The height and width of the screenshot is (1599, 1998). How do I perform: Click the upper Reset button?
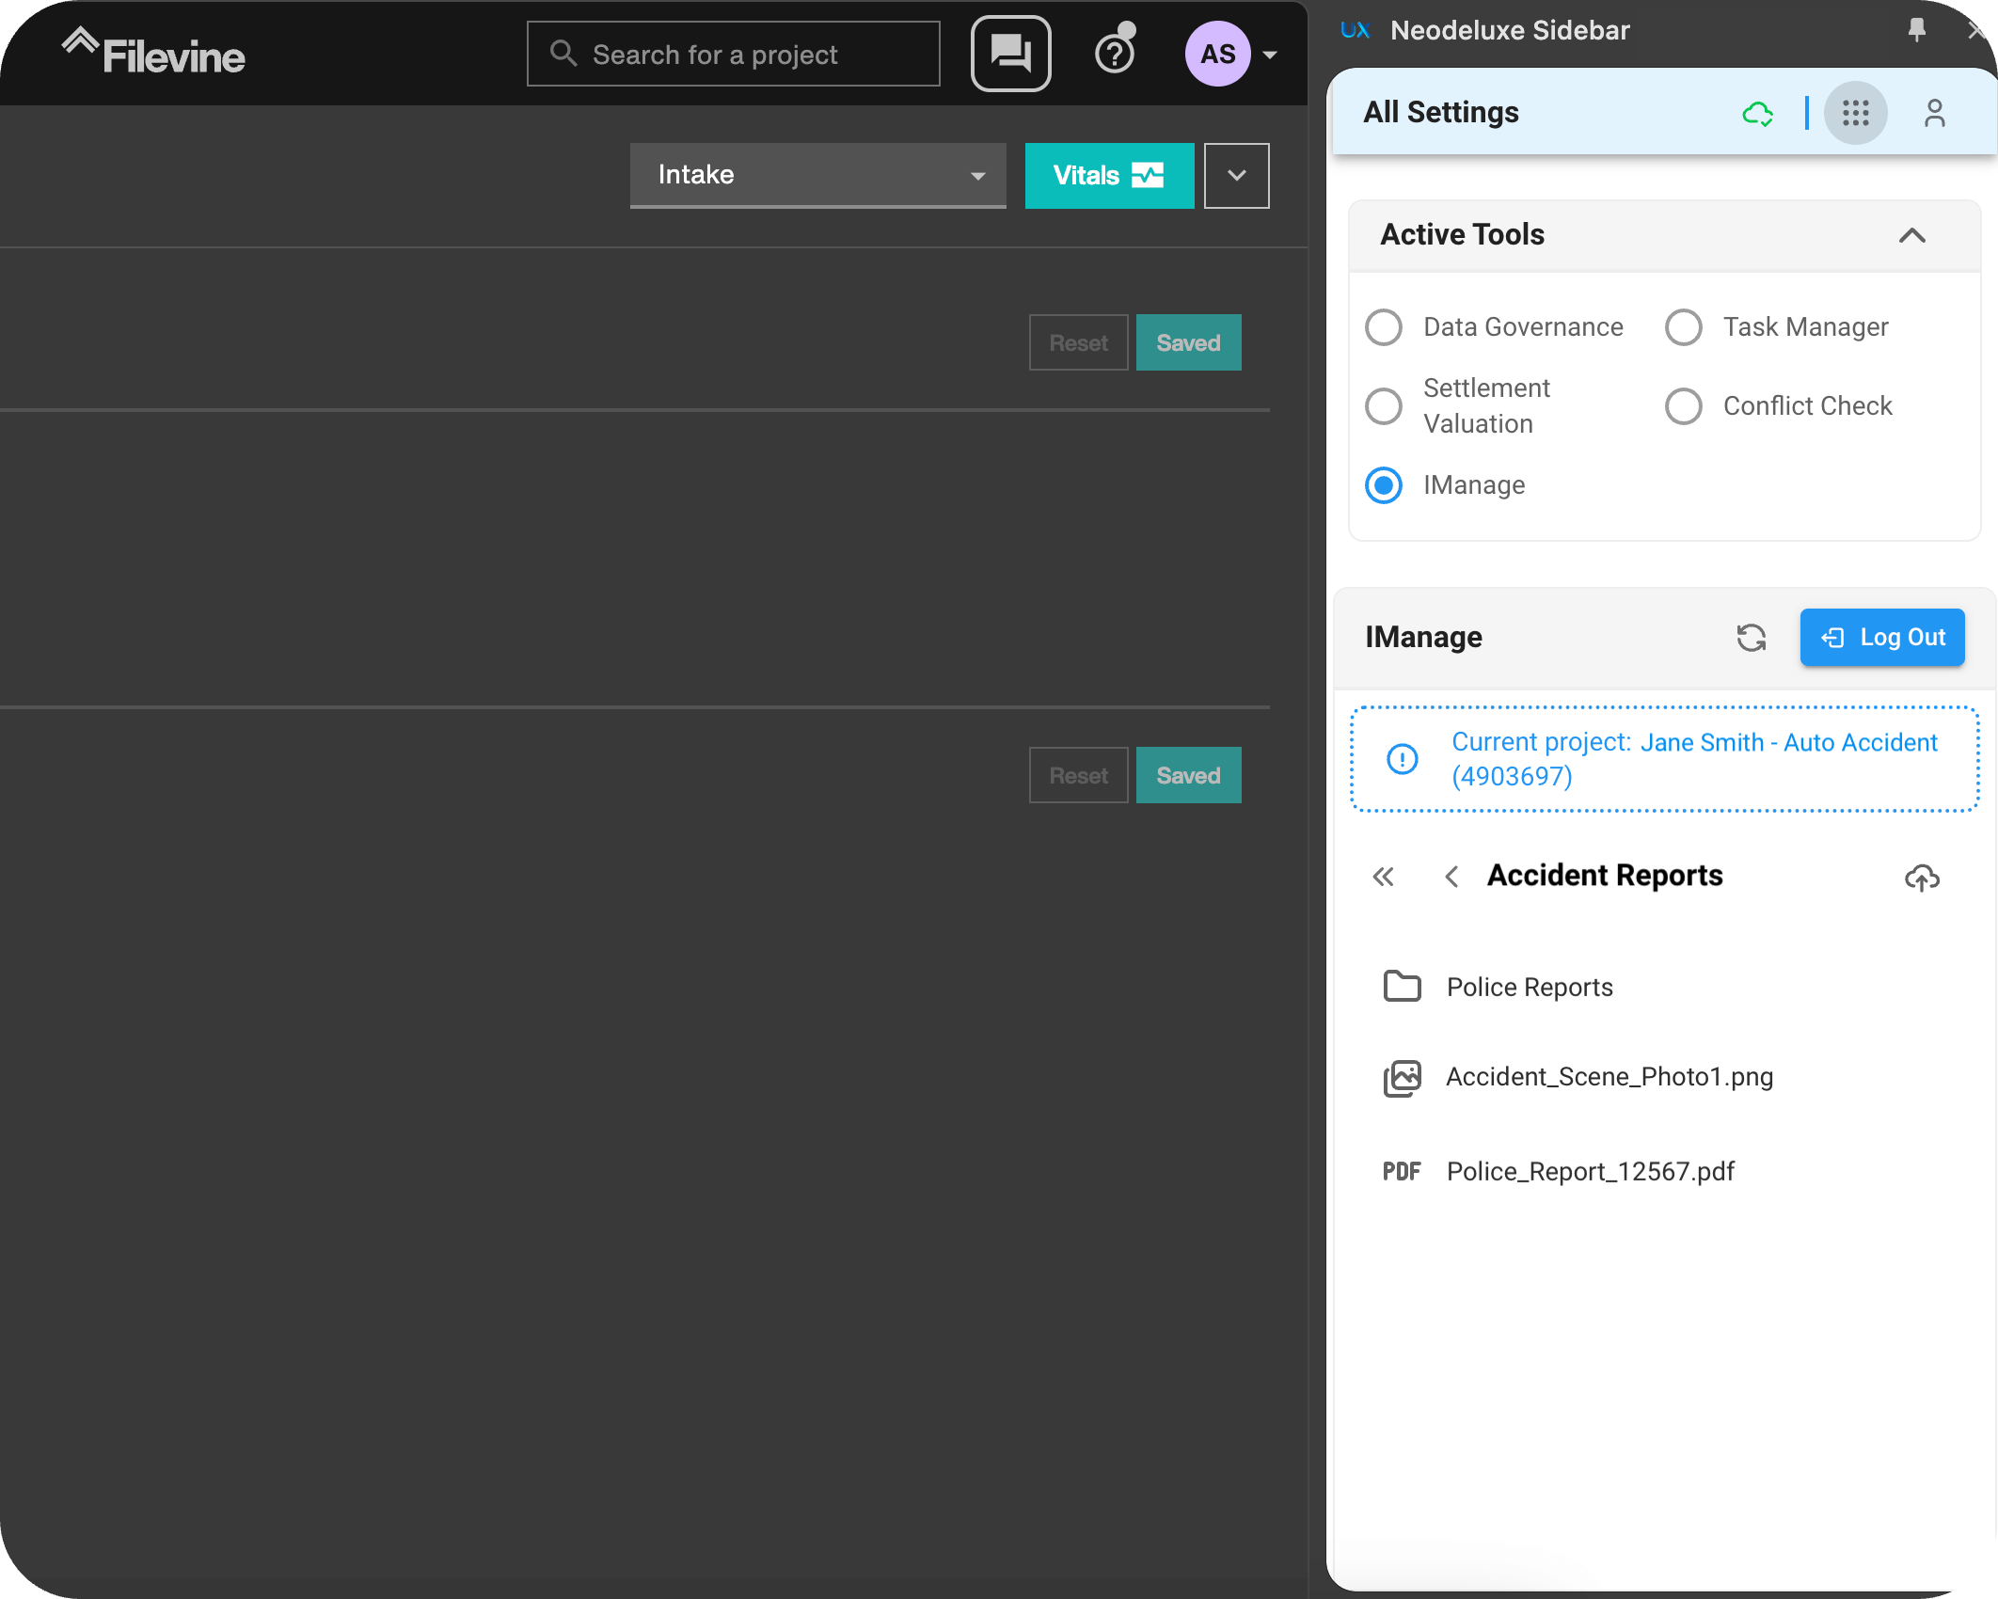tap(1078, 342)
